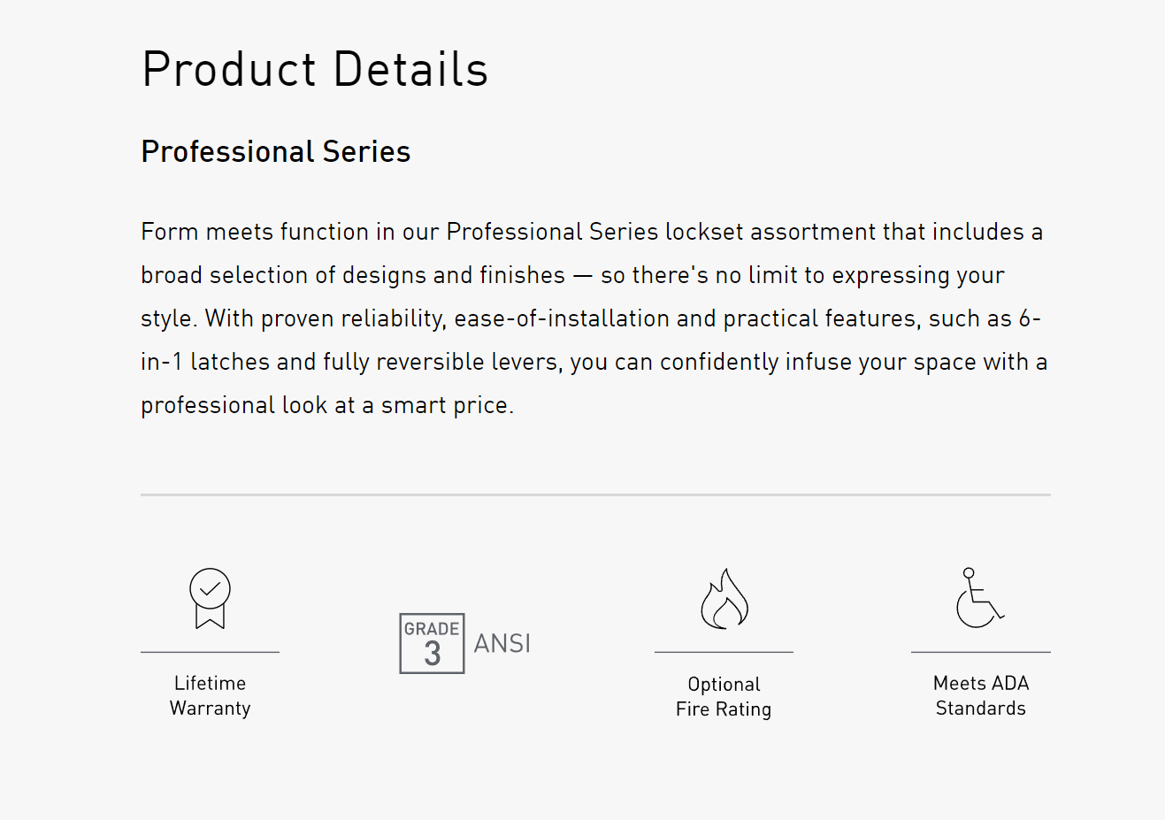Click the divider line under the wheelchair icon
Viewport: 1165px width, 820px height.
click(x=981, y=652)
